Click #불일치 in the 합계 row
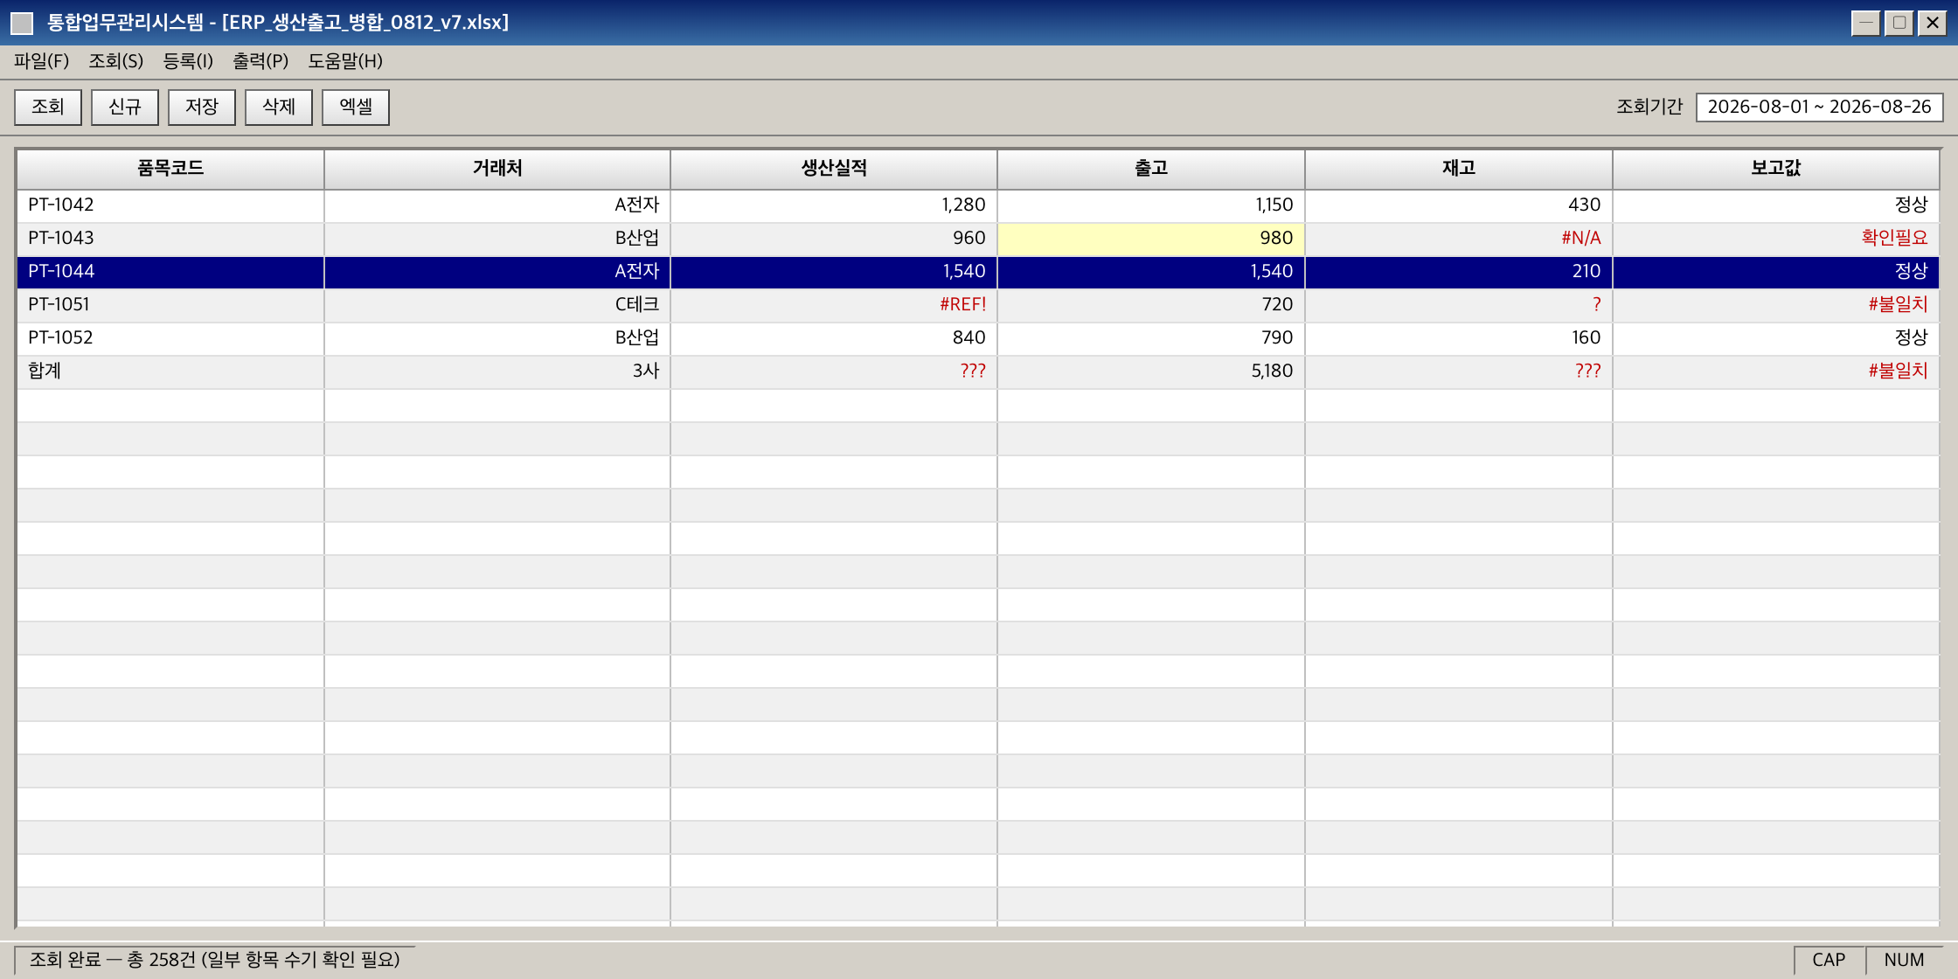The height and width of the screenshot is (979, 1958). [1776, 371]
